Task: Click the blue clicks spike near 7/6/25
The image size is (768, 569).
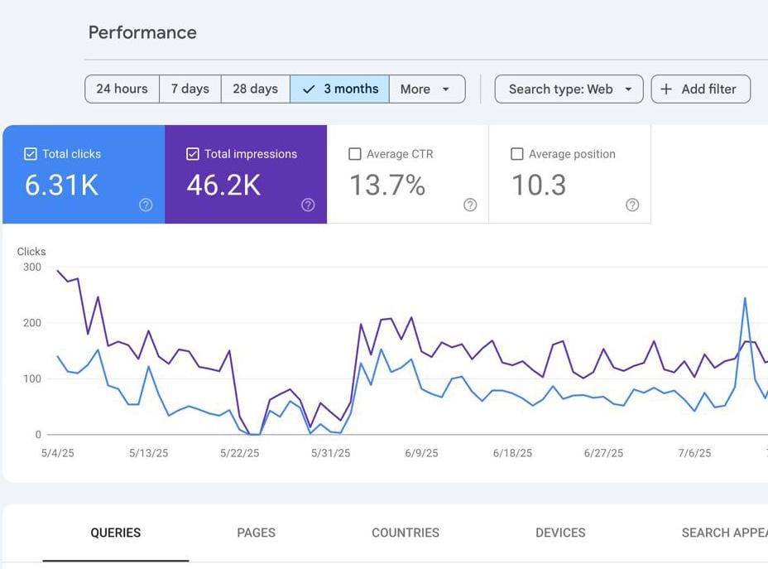Action: tap(745, 299)
